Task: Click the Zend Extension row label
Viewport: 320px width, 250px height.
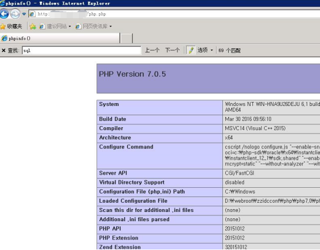Action: point(120,247)
